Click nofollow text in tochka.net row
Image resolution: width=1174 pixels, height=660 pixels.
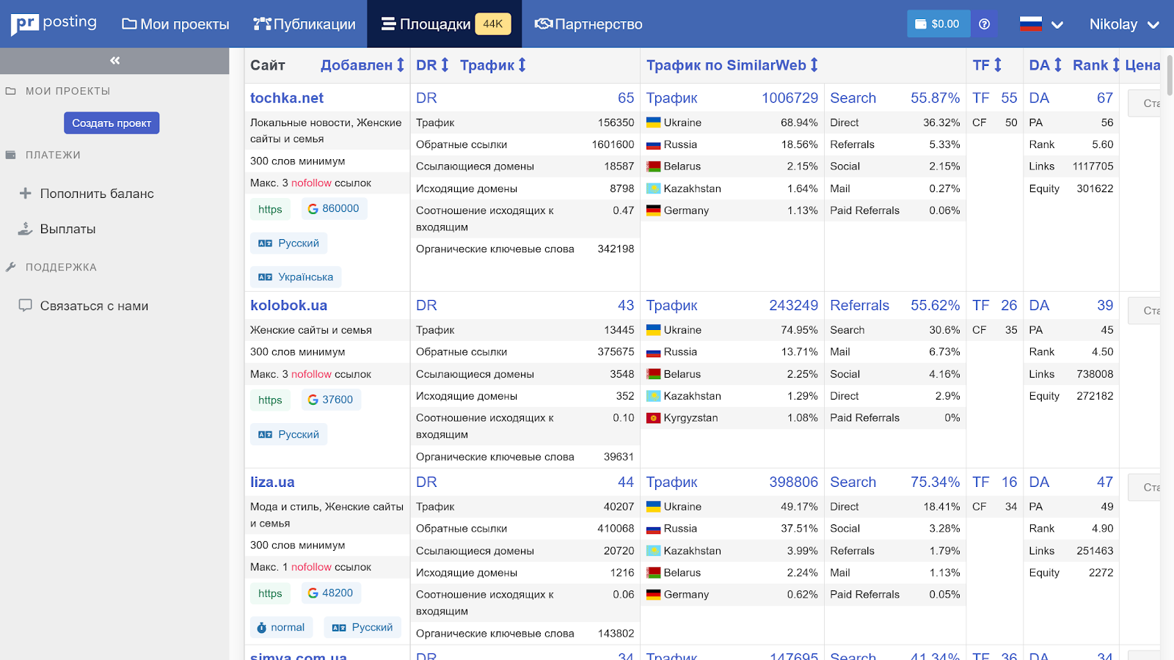[311, 183]
